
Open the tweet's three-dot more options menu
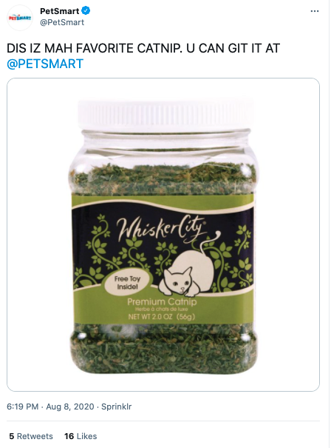point(315,11)
